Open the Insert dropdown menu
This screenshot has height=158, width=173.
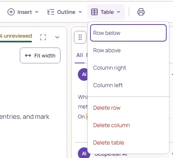[x=23, y=12]
